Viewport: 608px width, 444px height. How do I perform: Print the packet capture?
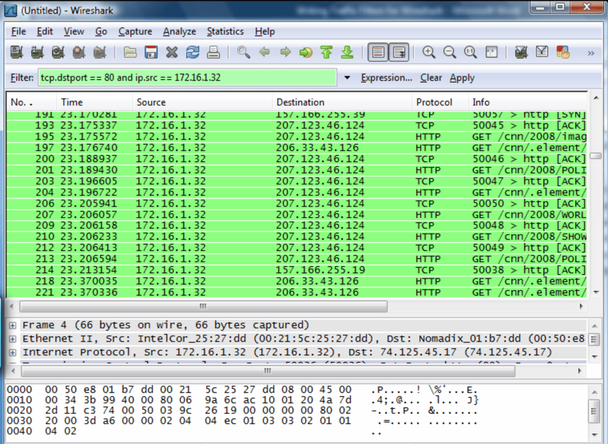coord(213,52)
